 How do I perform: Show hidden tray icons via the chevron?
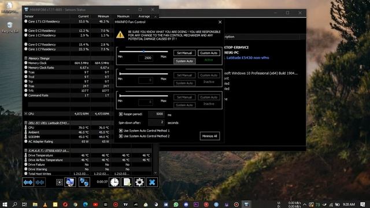(x=305, y=205)
